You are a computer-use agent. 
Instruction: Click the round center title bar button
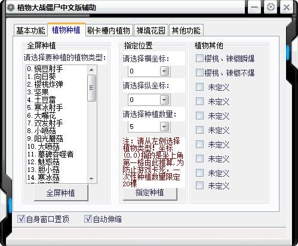tap(271, 7)
